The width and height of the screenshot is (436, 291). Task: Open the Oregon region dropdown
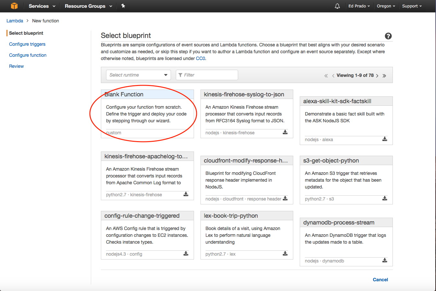point(386,6)
